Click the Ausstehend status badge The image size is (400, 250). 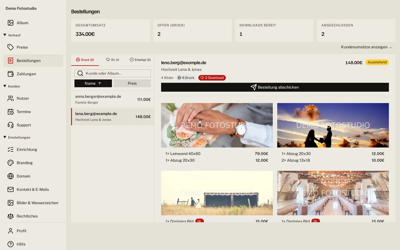(377, 62)
